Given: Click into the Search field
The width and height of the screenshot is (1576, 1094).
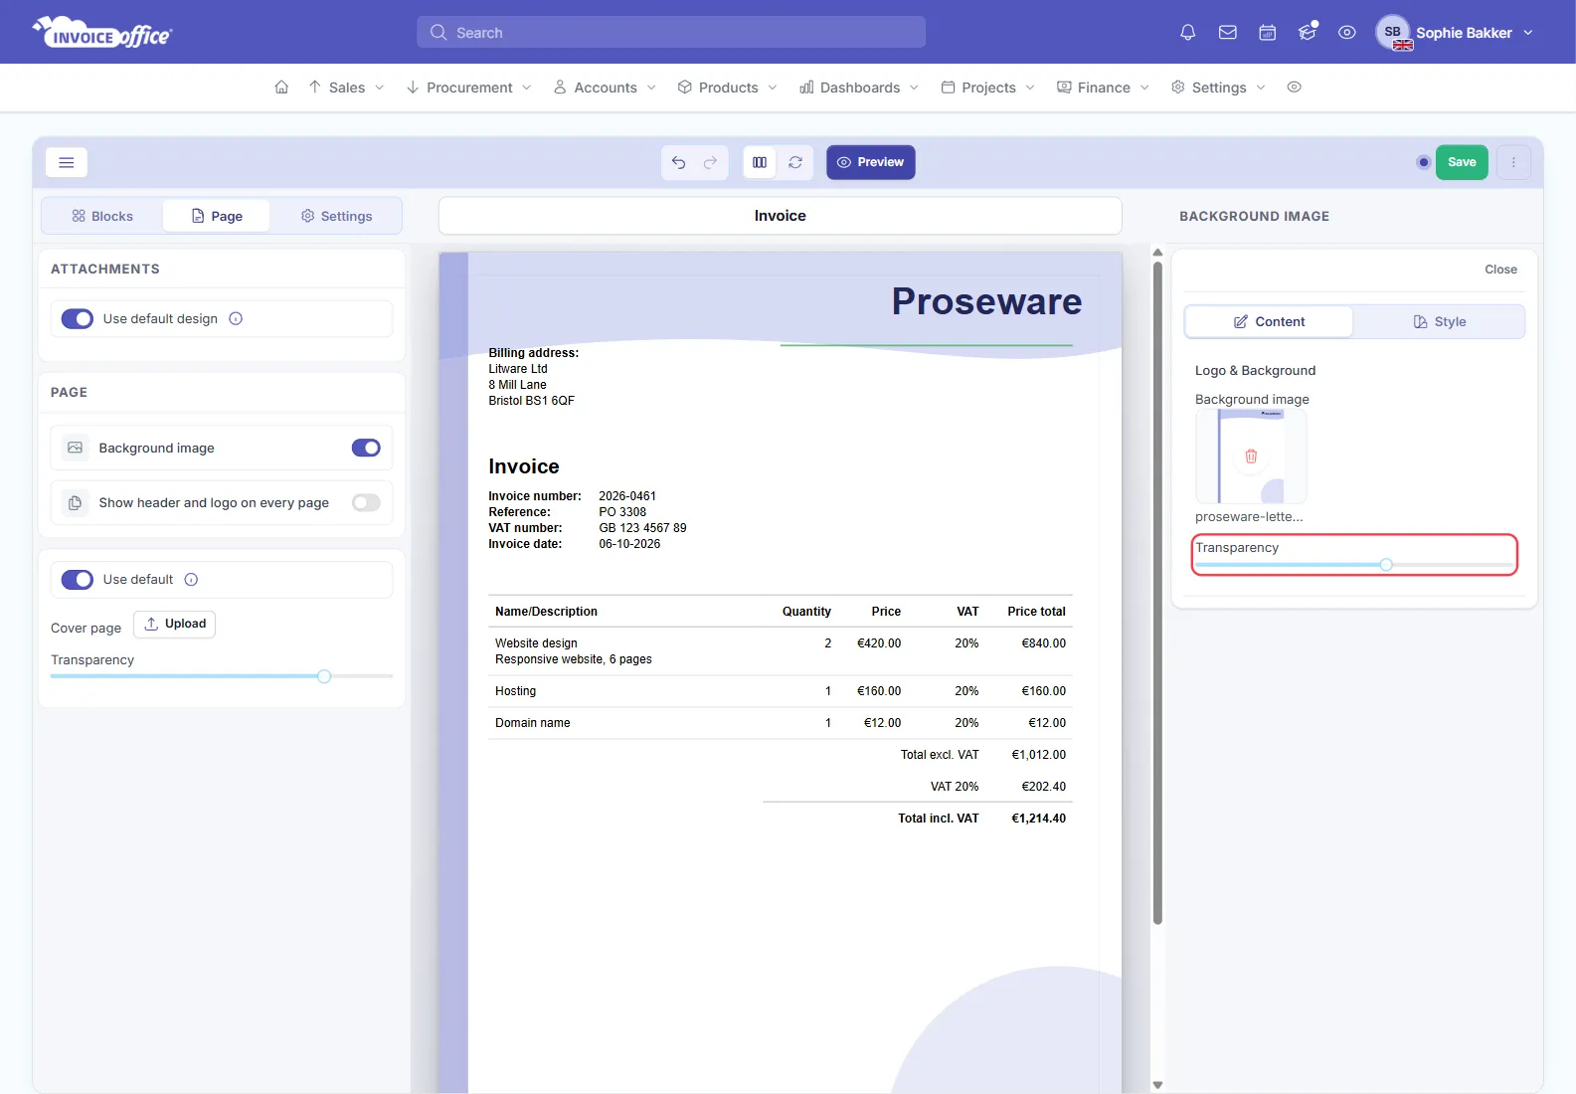Looking at the screenshot, I should (x=671, y=33).
